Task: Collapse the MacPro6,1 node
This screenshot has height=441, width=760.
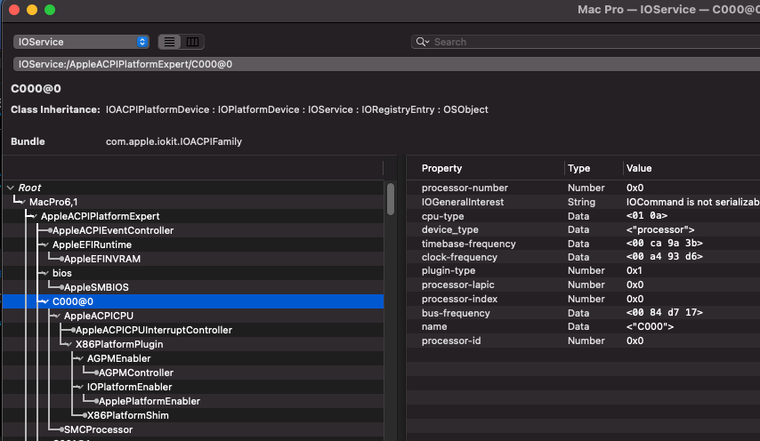Action: pos(22,202)
